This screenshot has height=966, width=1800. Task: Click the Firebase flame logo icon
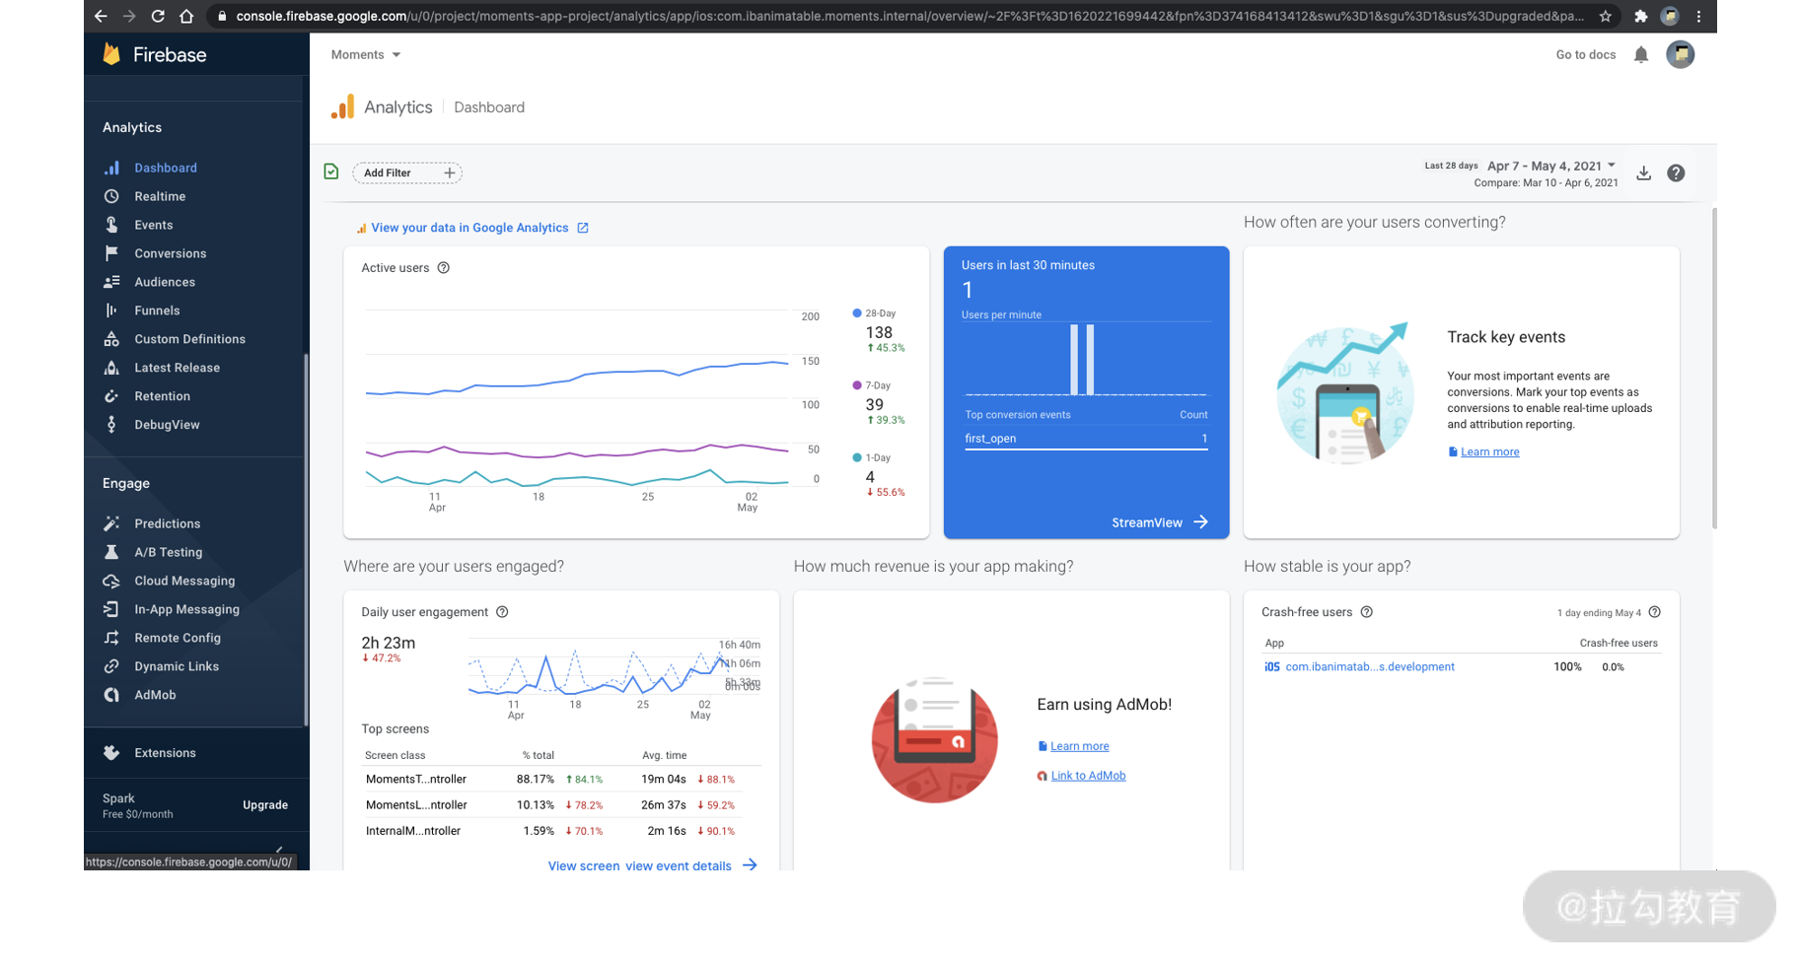point(111,54)
